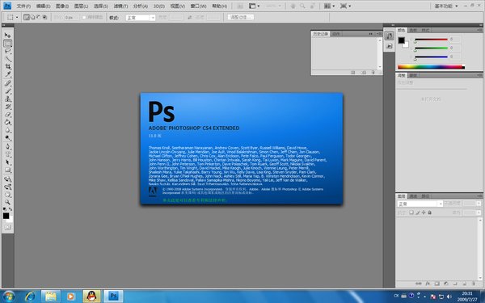Viewport: 485px width, 303px height.
Task: Select the Dodge tool
Action: click(x=8, y=138)
